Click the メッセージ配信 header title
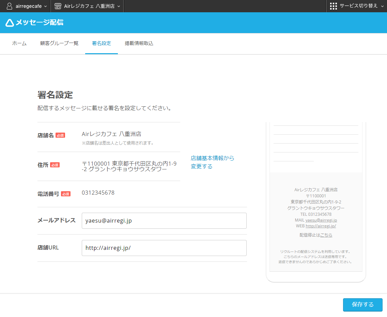Screen dimensions: 387x317 point(40,22)
